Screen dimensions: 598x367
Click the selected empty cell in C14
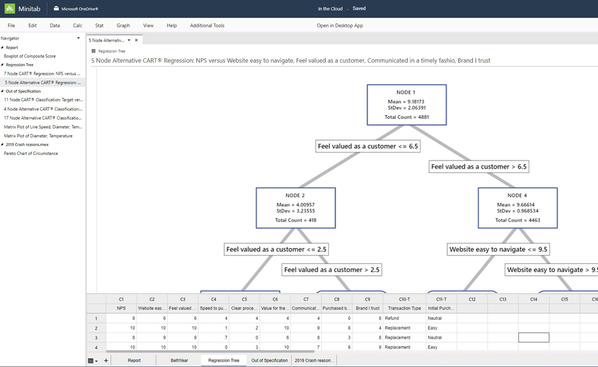533,337
